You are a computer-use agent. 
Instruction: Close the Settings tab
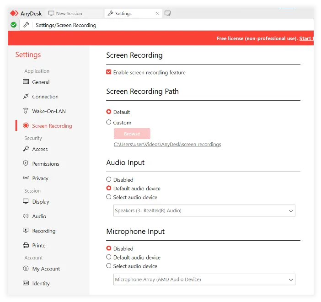click(x=157, y=13)
